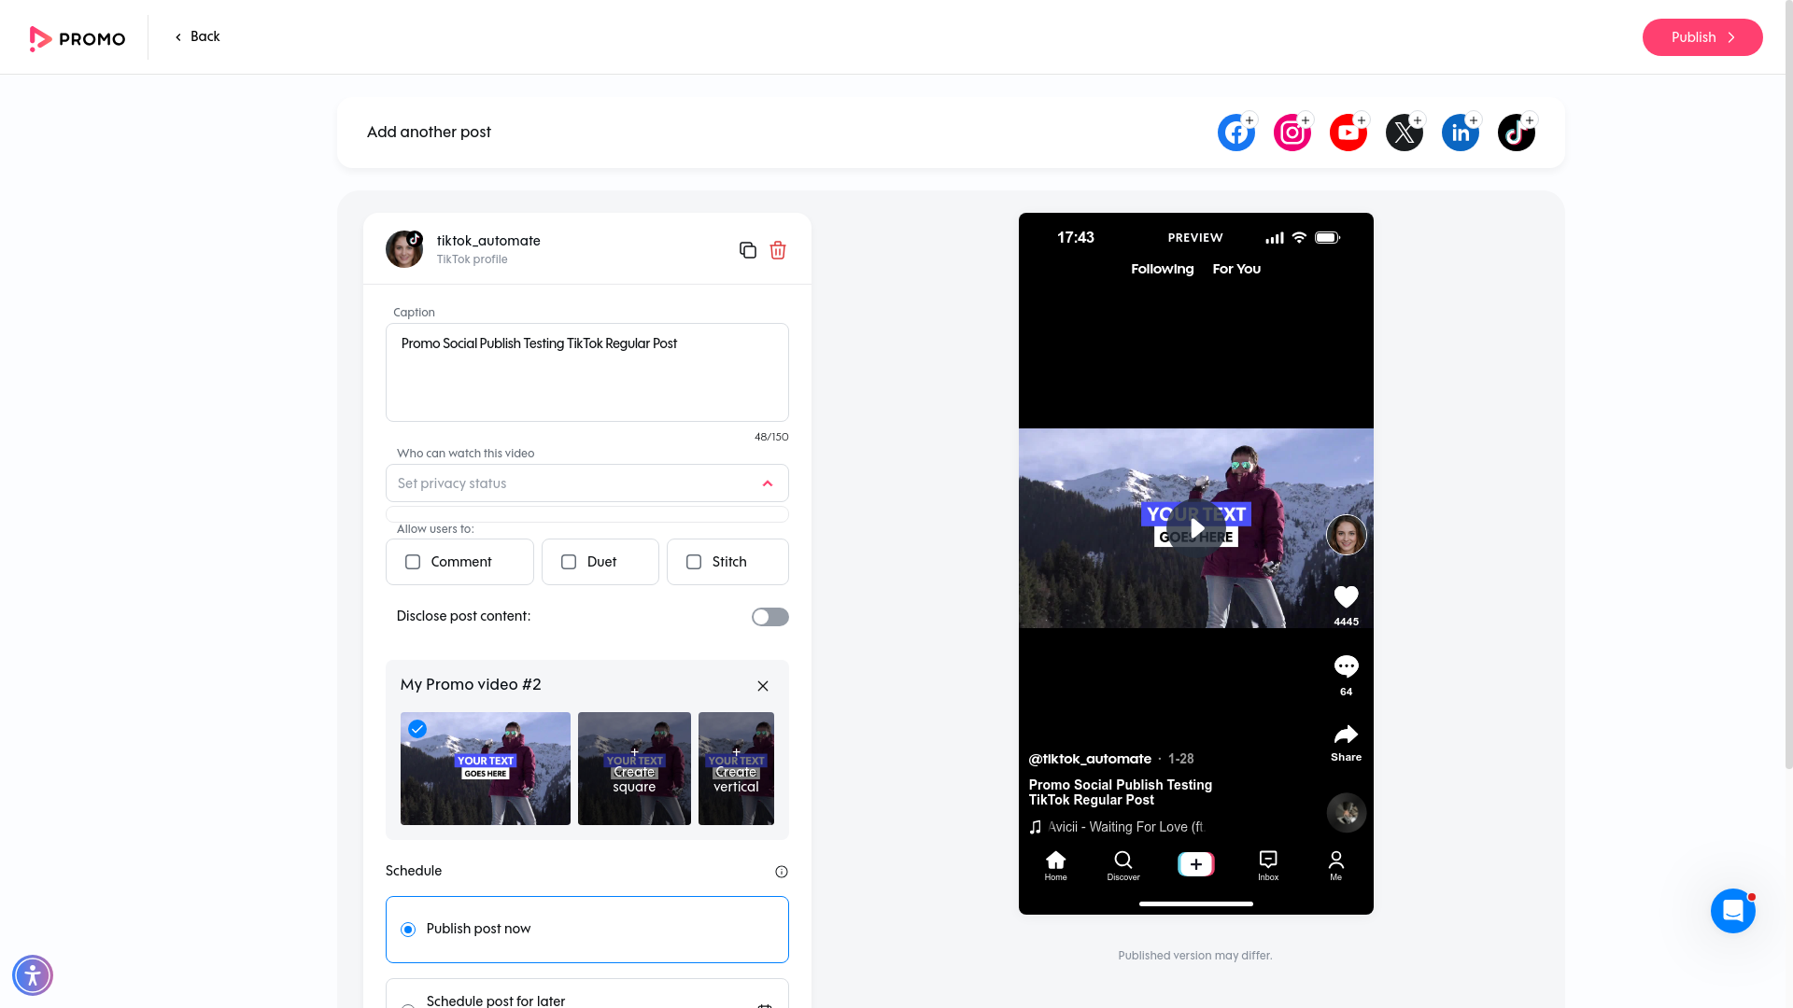Create square video version

634,768
